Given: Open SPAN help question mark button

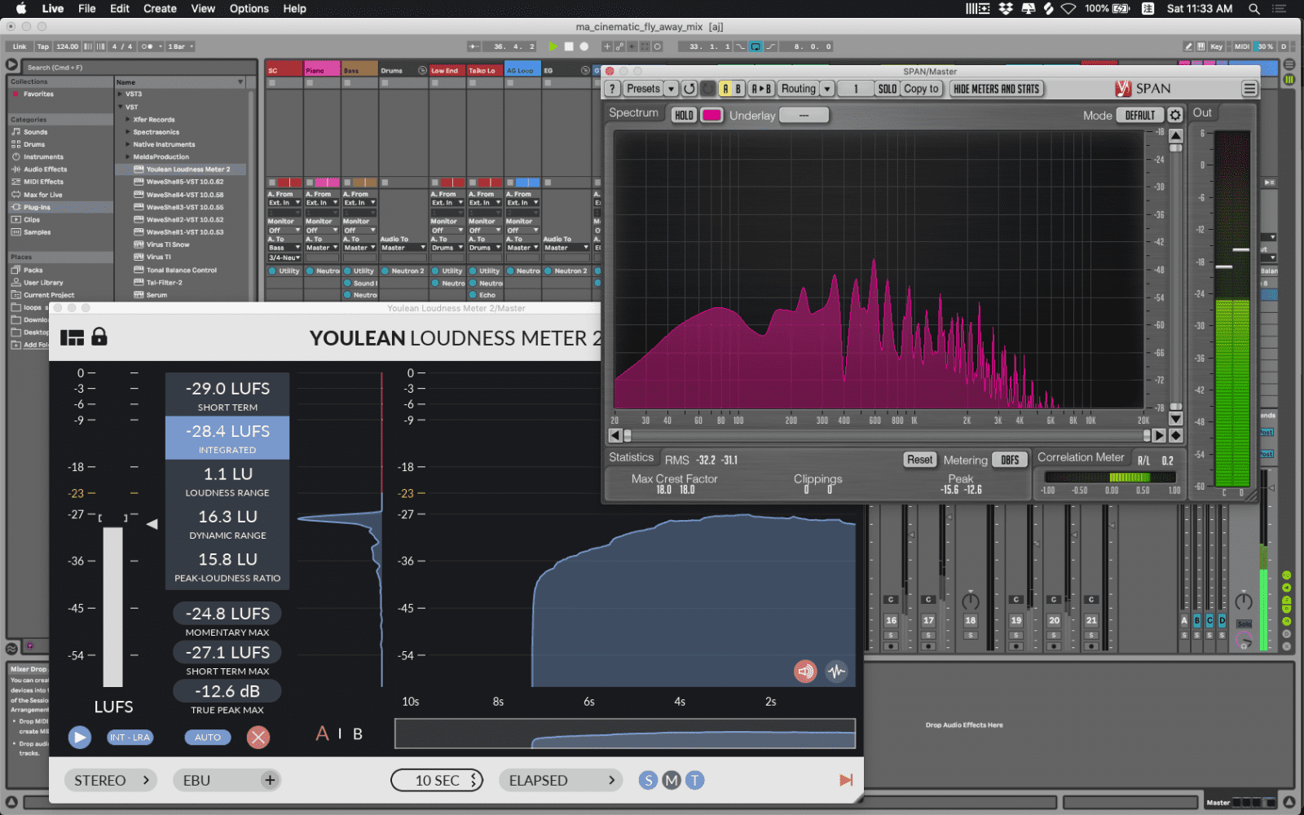Looking at the screenshot, I should (613, 89).
